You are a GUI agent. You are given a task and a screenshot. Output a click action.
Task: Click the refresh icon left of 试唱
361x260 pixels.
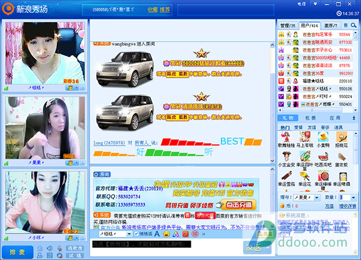coord(60,255)
